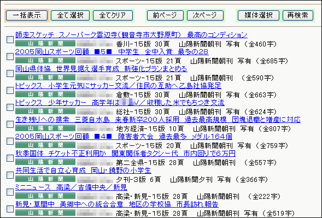This screenshot has width=322, height=218.
Task: Tick checkbox for 新見・草間中 article
Action: (x=10, y=209)
